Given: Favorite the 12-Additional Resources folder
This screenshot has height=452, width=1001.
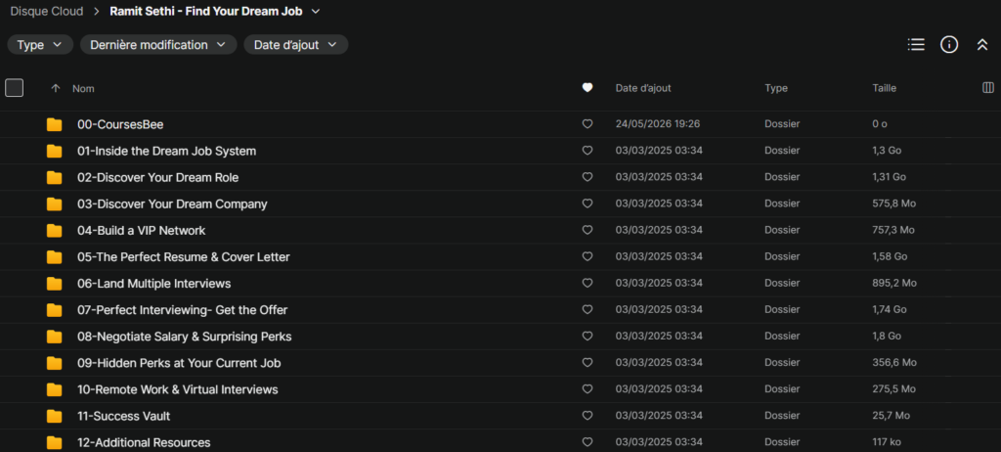Looking at the screenshot, I should (588, 442).
